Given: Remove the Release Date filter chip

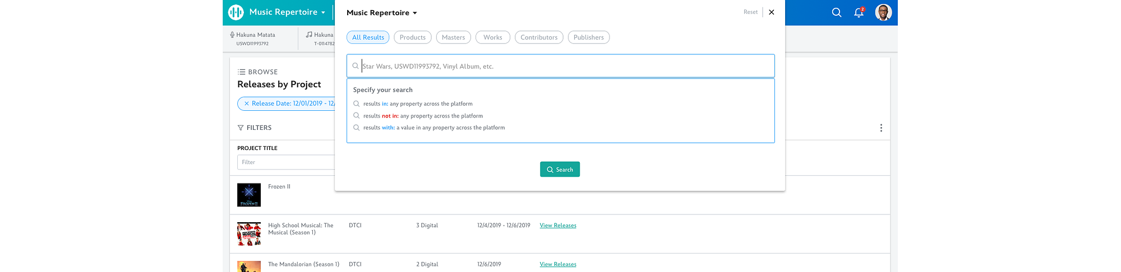Looking at the screenshot, I should tap(246, 104).
